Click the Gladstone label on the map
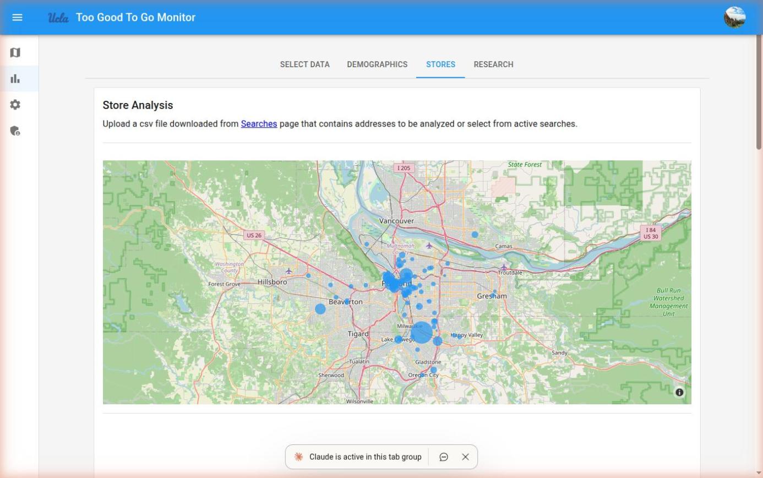The image size is (763, 478). click(428, 362)
